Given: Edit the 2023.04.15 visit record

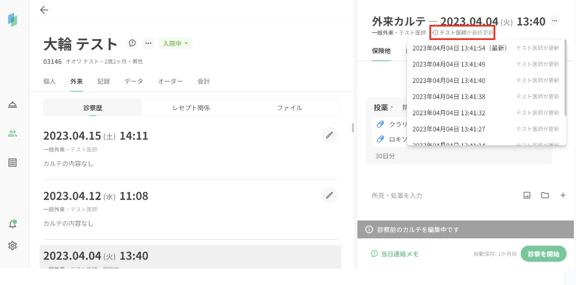Looking at the screenshot, I should (x=329, y=135).
